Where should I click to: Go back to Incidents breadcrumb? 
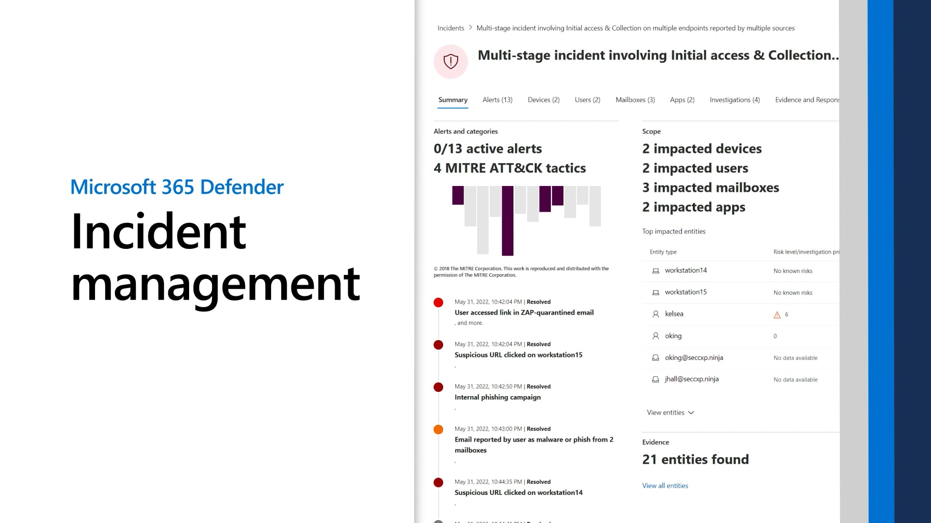[450, 28]
